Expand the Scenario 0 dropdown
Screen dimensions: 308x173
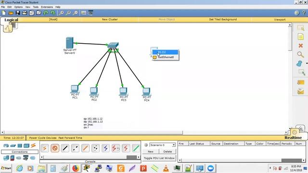(174, 145)
